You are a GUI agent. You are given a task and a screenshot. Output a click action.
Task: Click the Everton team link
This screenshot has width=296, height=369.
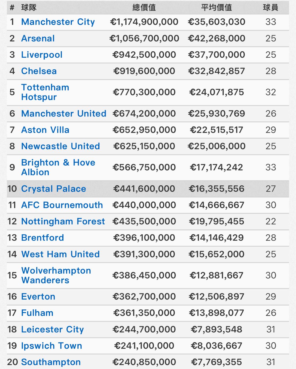click(x=38, y=297)
